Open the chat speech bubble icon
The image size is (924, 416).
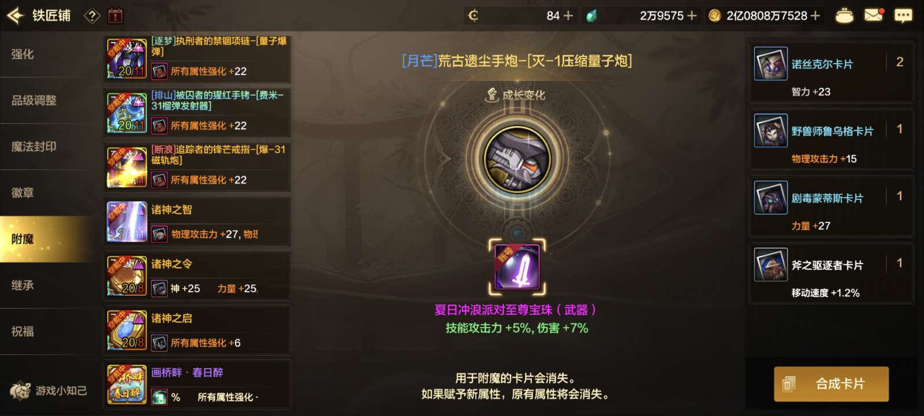(903, 16)
